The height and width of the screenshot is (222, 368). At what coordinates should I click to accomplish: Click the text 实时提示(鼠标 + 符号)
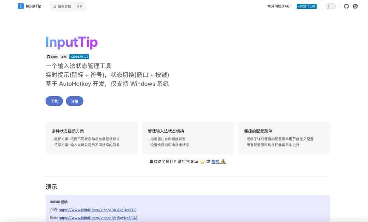(x=75, y=75)
